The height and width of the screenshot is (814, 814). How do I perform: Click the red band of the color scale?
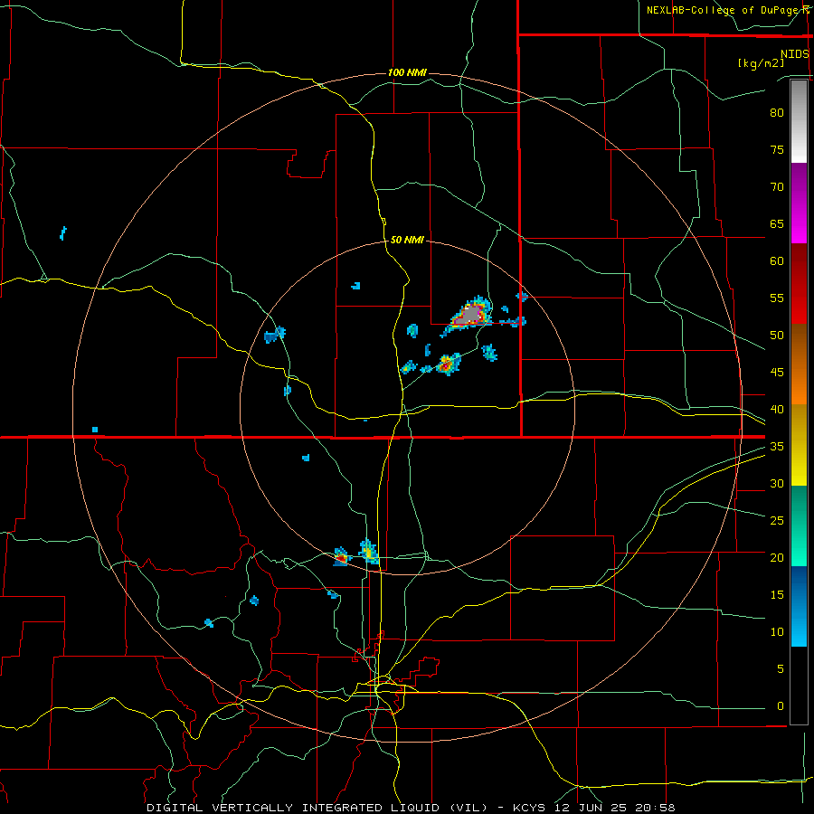[799, 284]
